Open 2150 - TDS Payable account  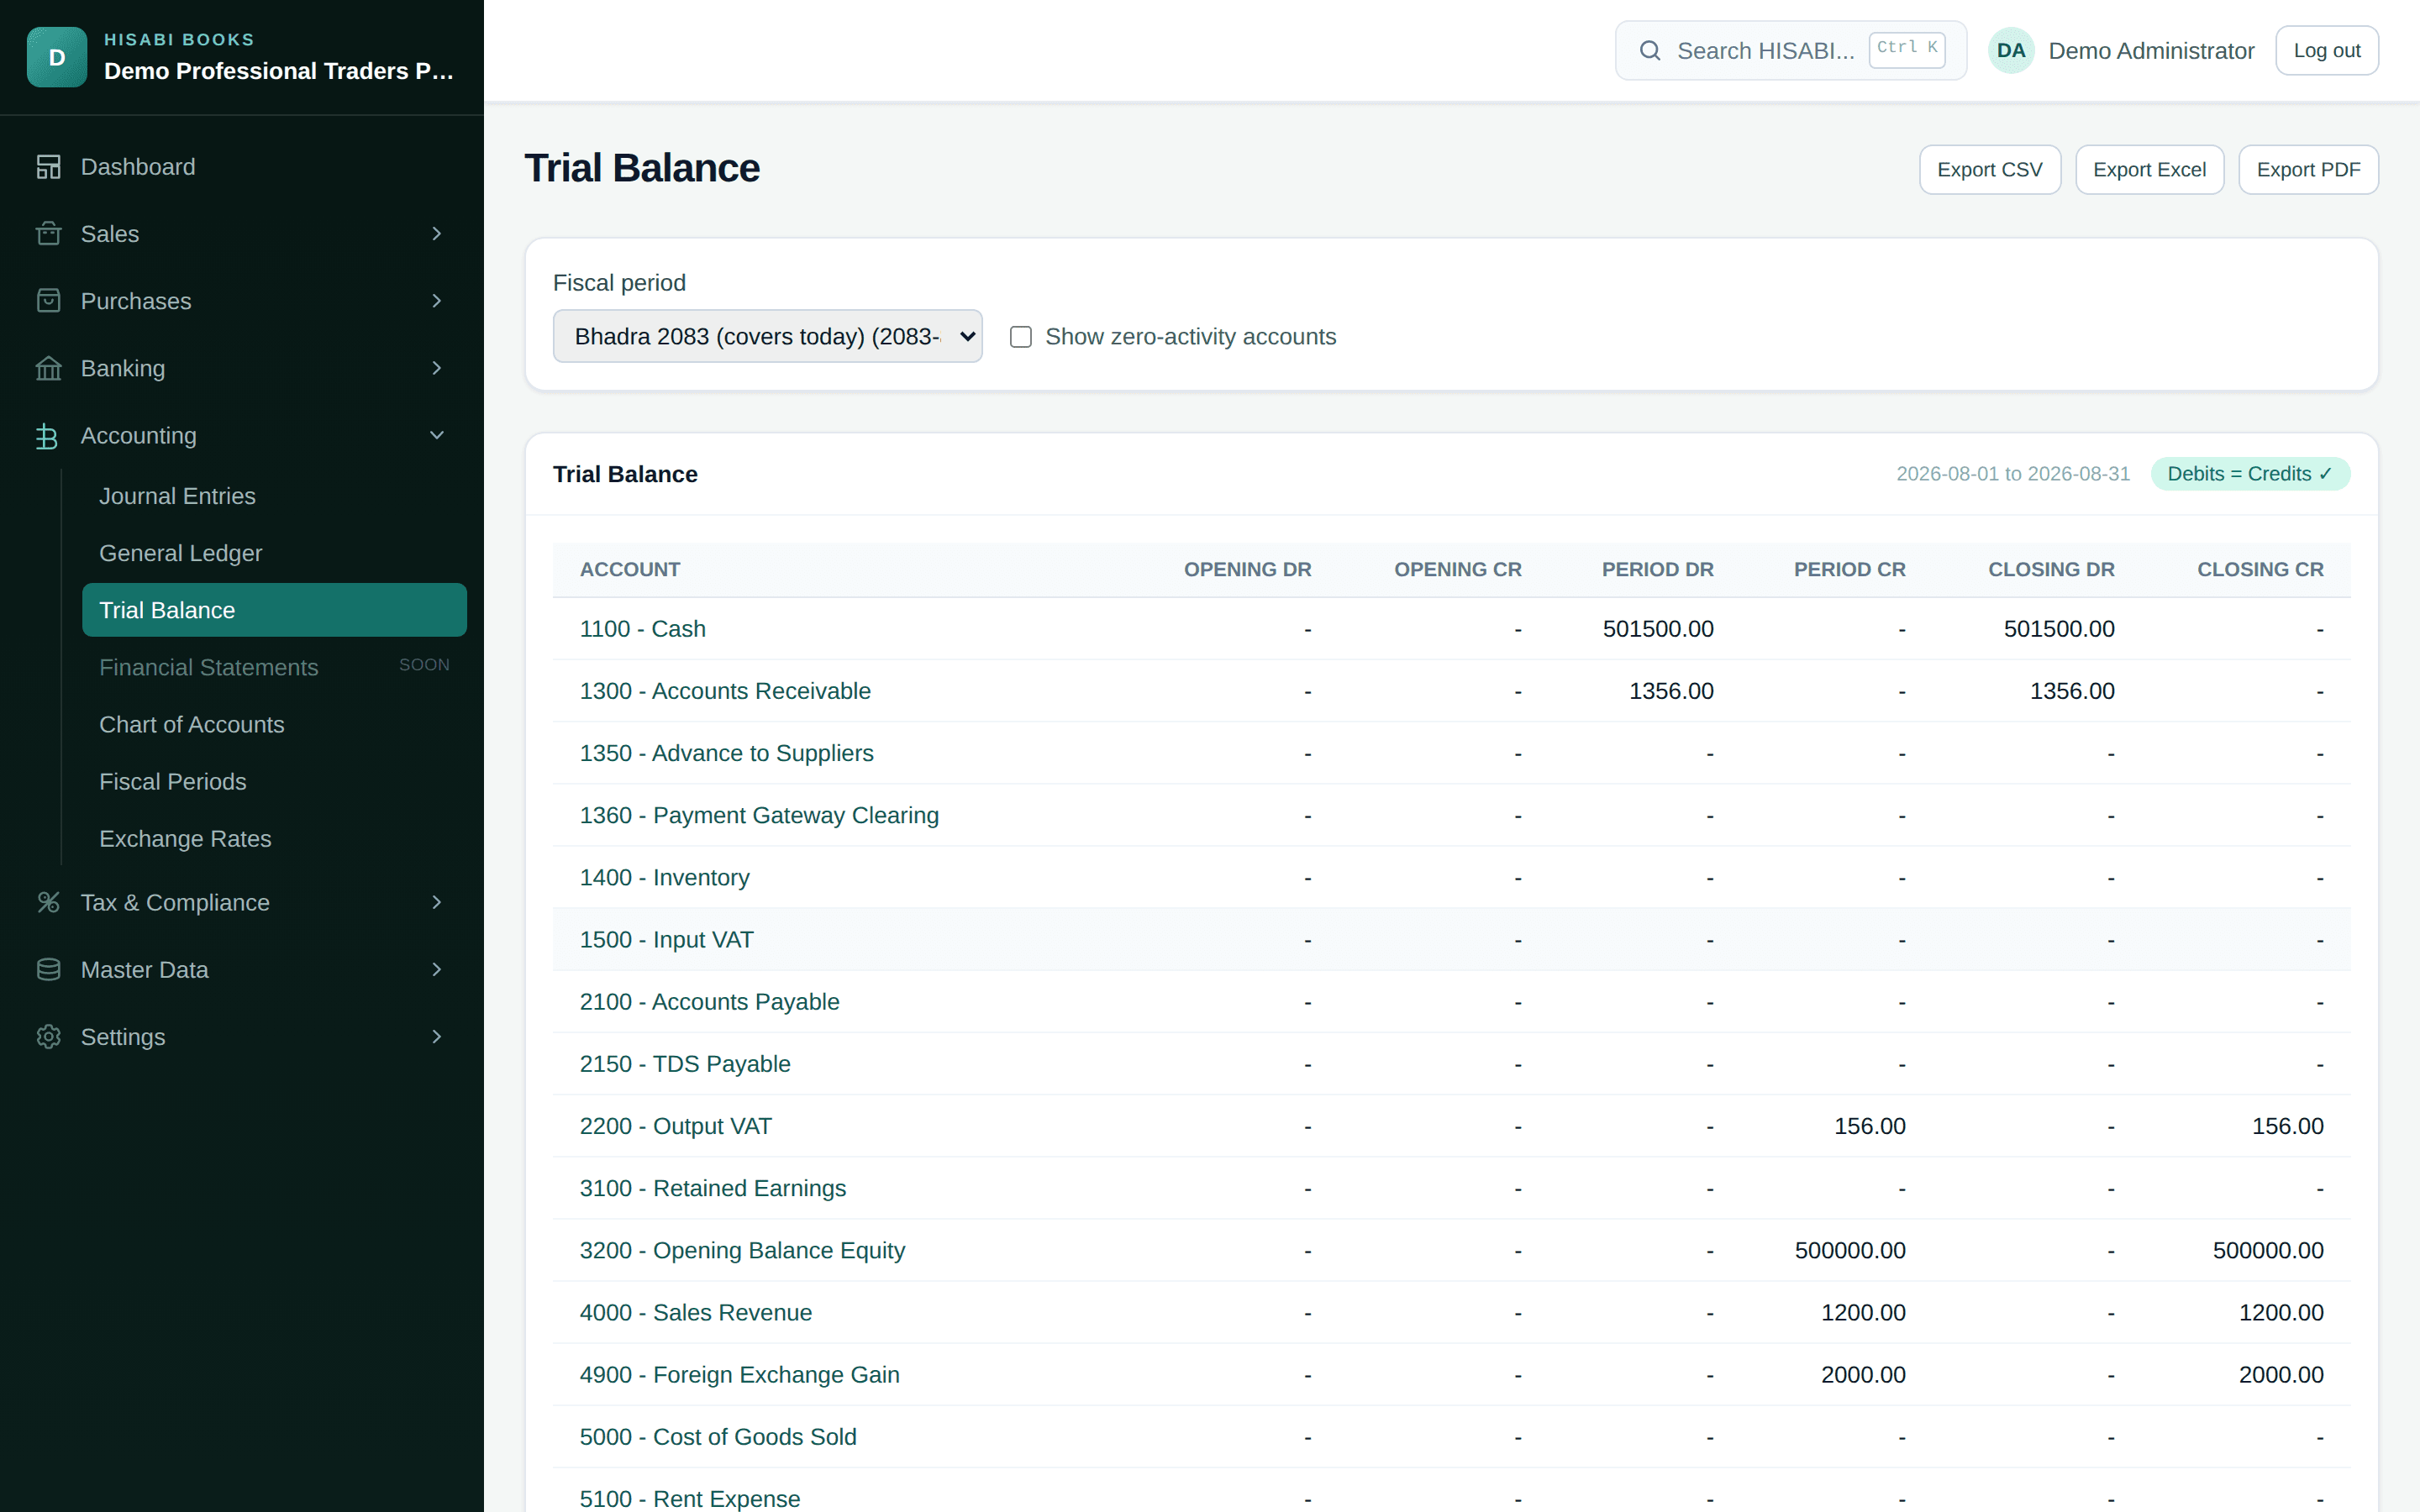(x=685, y=1064)
